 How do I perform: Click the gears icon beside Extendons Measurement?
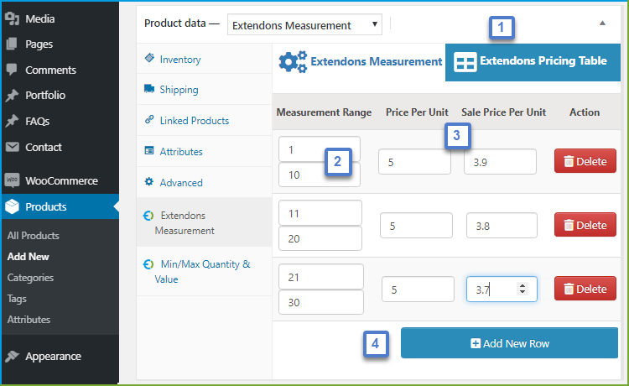tap(293, 62)
